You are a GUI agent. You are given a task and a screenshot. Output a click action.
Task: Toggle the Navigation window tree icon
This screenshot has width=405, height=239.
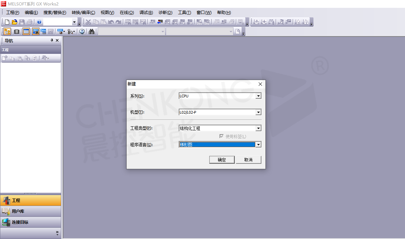(x=7, y=32)
